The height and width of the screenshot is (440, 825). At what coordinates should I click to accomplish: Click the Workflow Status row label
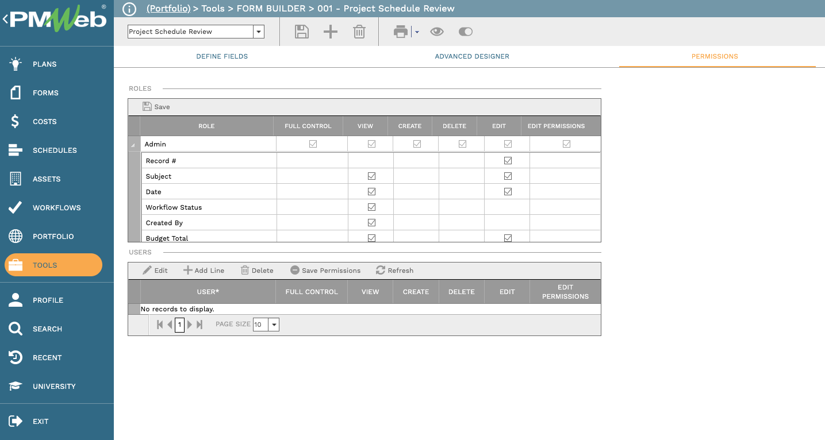point(174,207)
